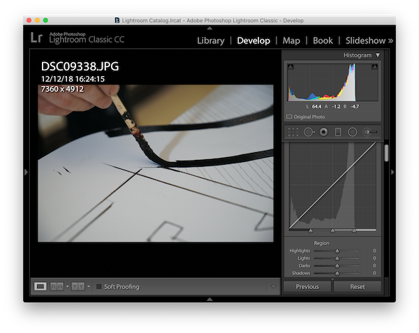The width and height of the screenshot is (419, 333).
Task: Collapse the right panel group
Action: (392, 172)
